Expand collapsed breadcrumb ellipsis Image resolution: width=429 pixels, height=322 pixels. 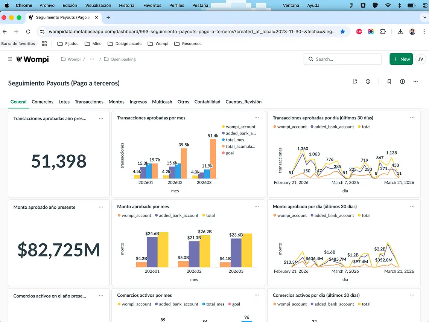(92, 59)
